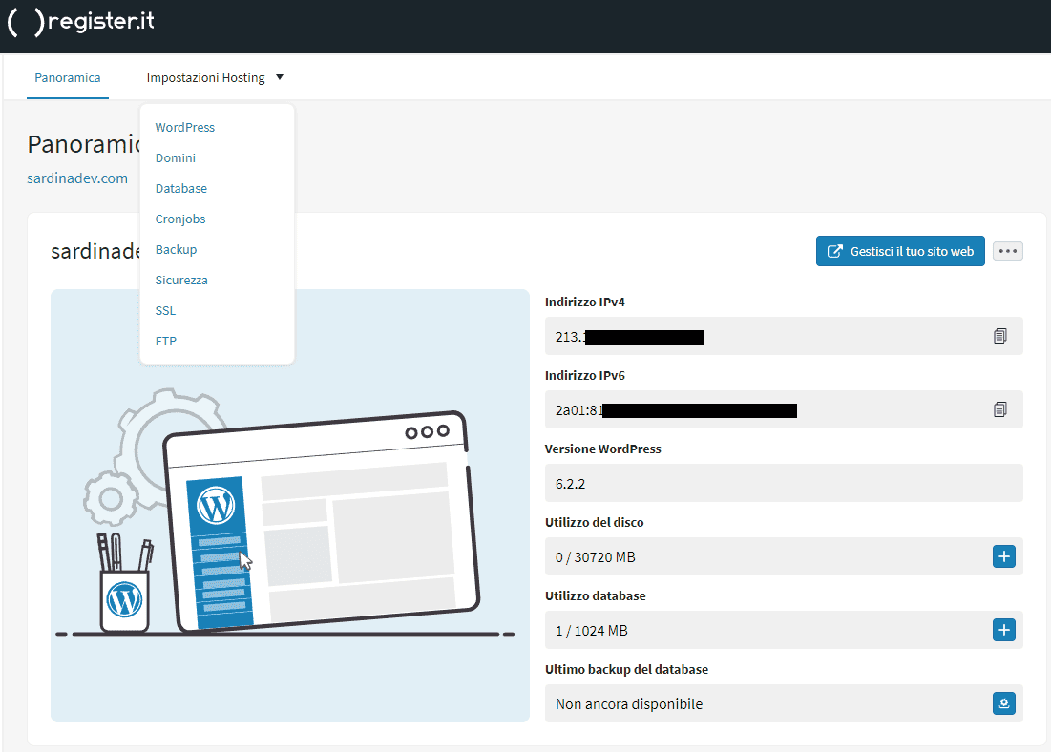Open Database from the hosting menu
1051x752 pixels.
pyautogui.click(x=181, y=188)
